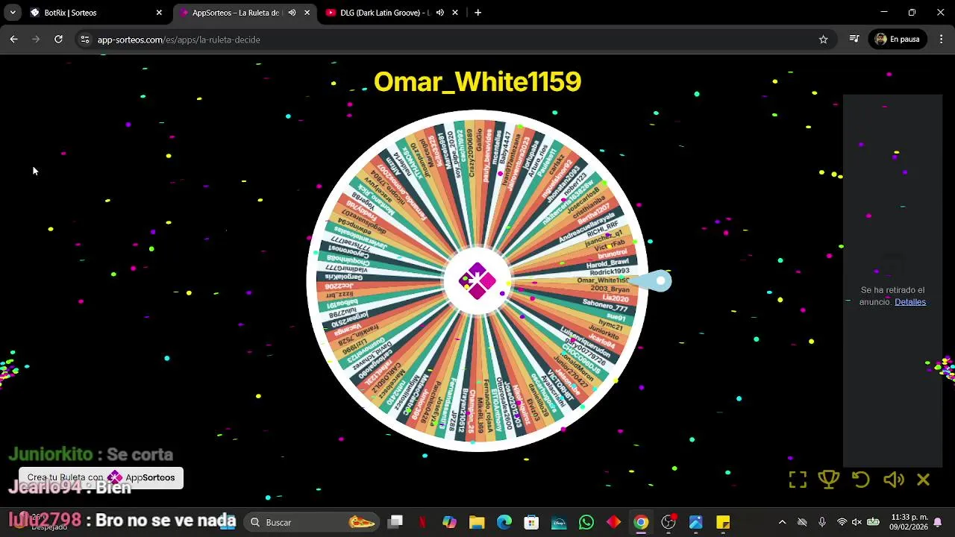The height and width of the screenshot is (537, 955).
Task: Click the address bar URL
Action: click(179, 40)
